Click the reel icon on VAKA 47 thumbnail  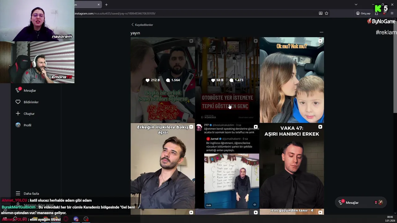(x=320, y=127)
